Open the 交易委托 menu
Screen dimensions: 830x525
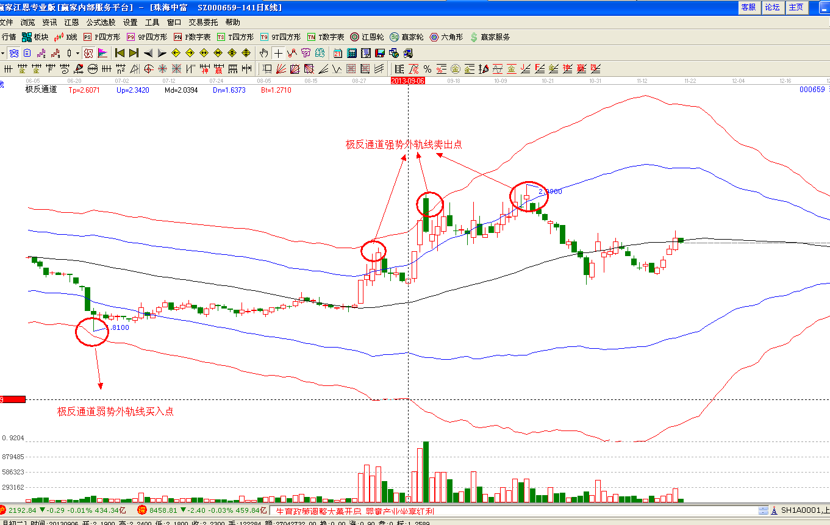pyautogui.click(x=203, y=22)
